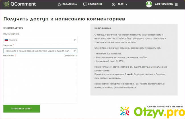This screenshot has width=185, height=119.
Task: Click the Символы character counter
Action: pos(70,56)
